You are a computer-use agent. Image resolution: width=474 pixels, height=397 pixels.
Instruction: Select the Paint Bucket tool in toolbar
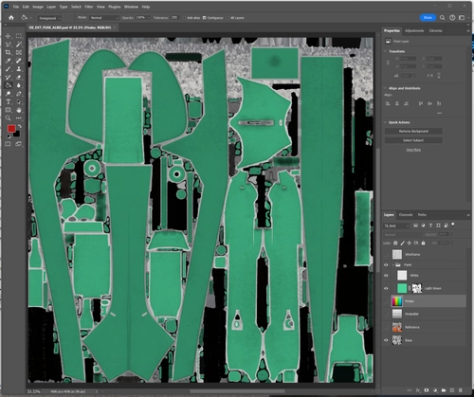pos(9,85)
